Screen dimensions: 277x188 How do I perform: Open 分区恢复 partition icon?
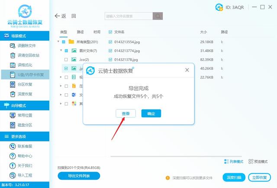pyautogui.click(x=13, y=84)
